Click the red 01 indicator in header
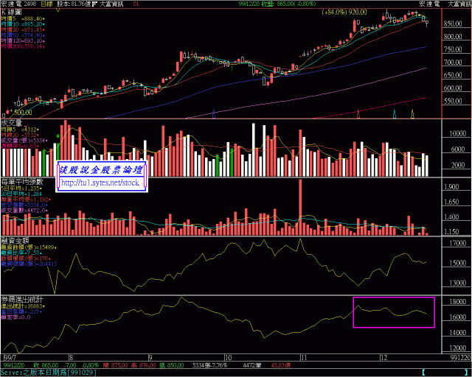The height and width of the screenshot is (377, 472). point(136,4)
